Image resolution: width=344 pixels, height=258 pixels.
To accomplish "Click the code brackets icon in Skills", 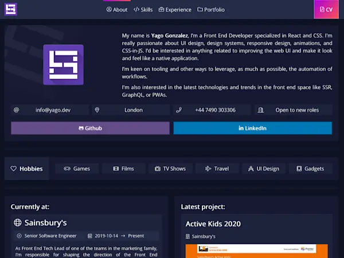I will tap(136, 9).
